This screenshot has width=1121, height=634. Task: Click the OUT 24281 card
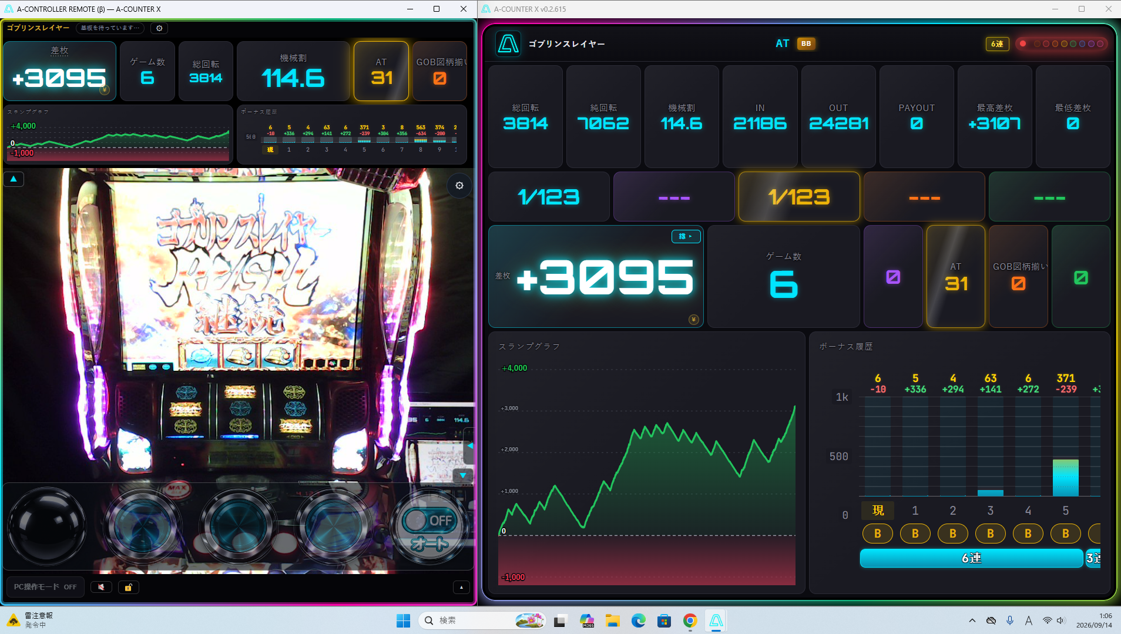pos(838,116)
